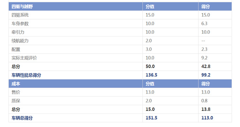Click the 售价 row label
Viewport: 240px width, 127px height.
coord(16,92)
